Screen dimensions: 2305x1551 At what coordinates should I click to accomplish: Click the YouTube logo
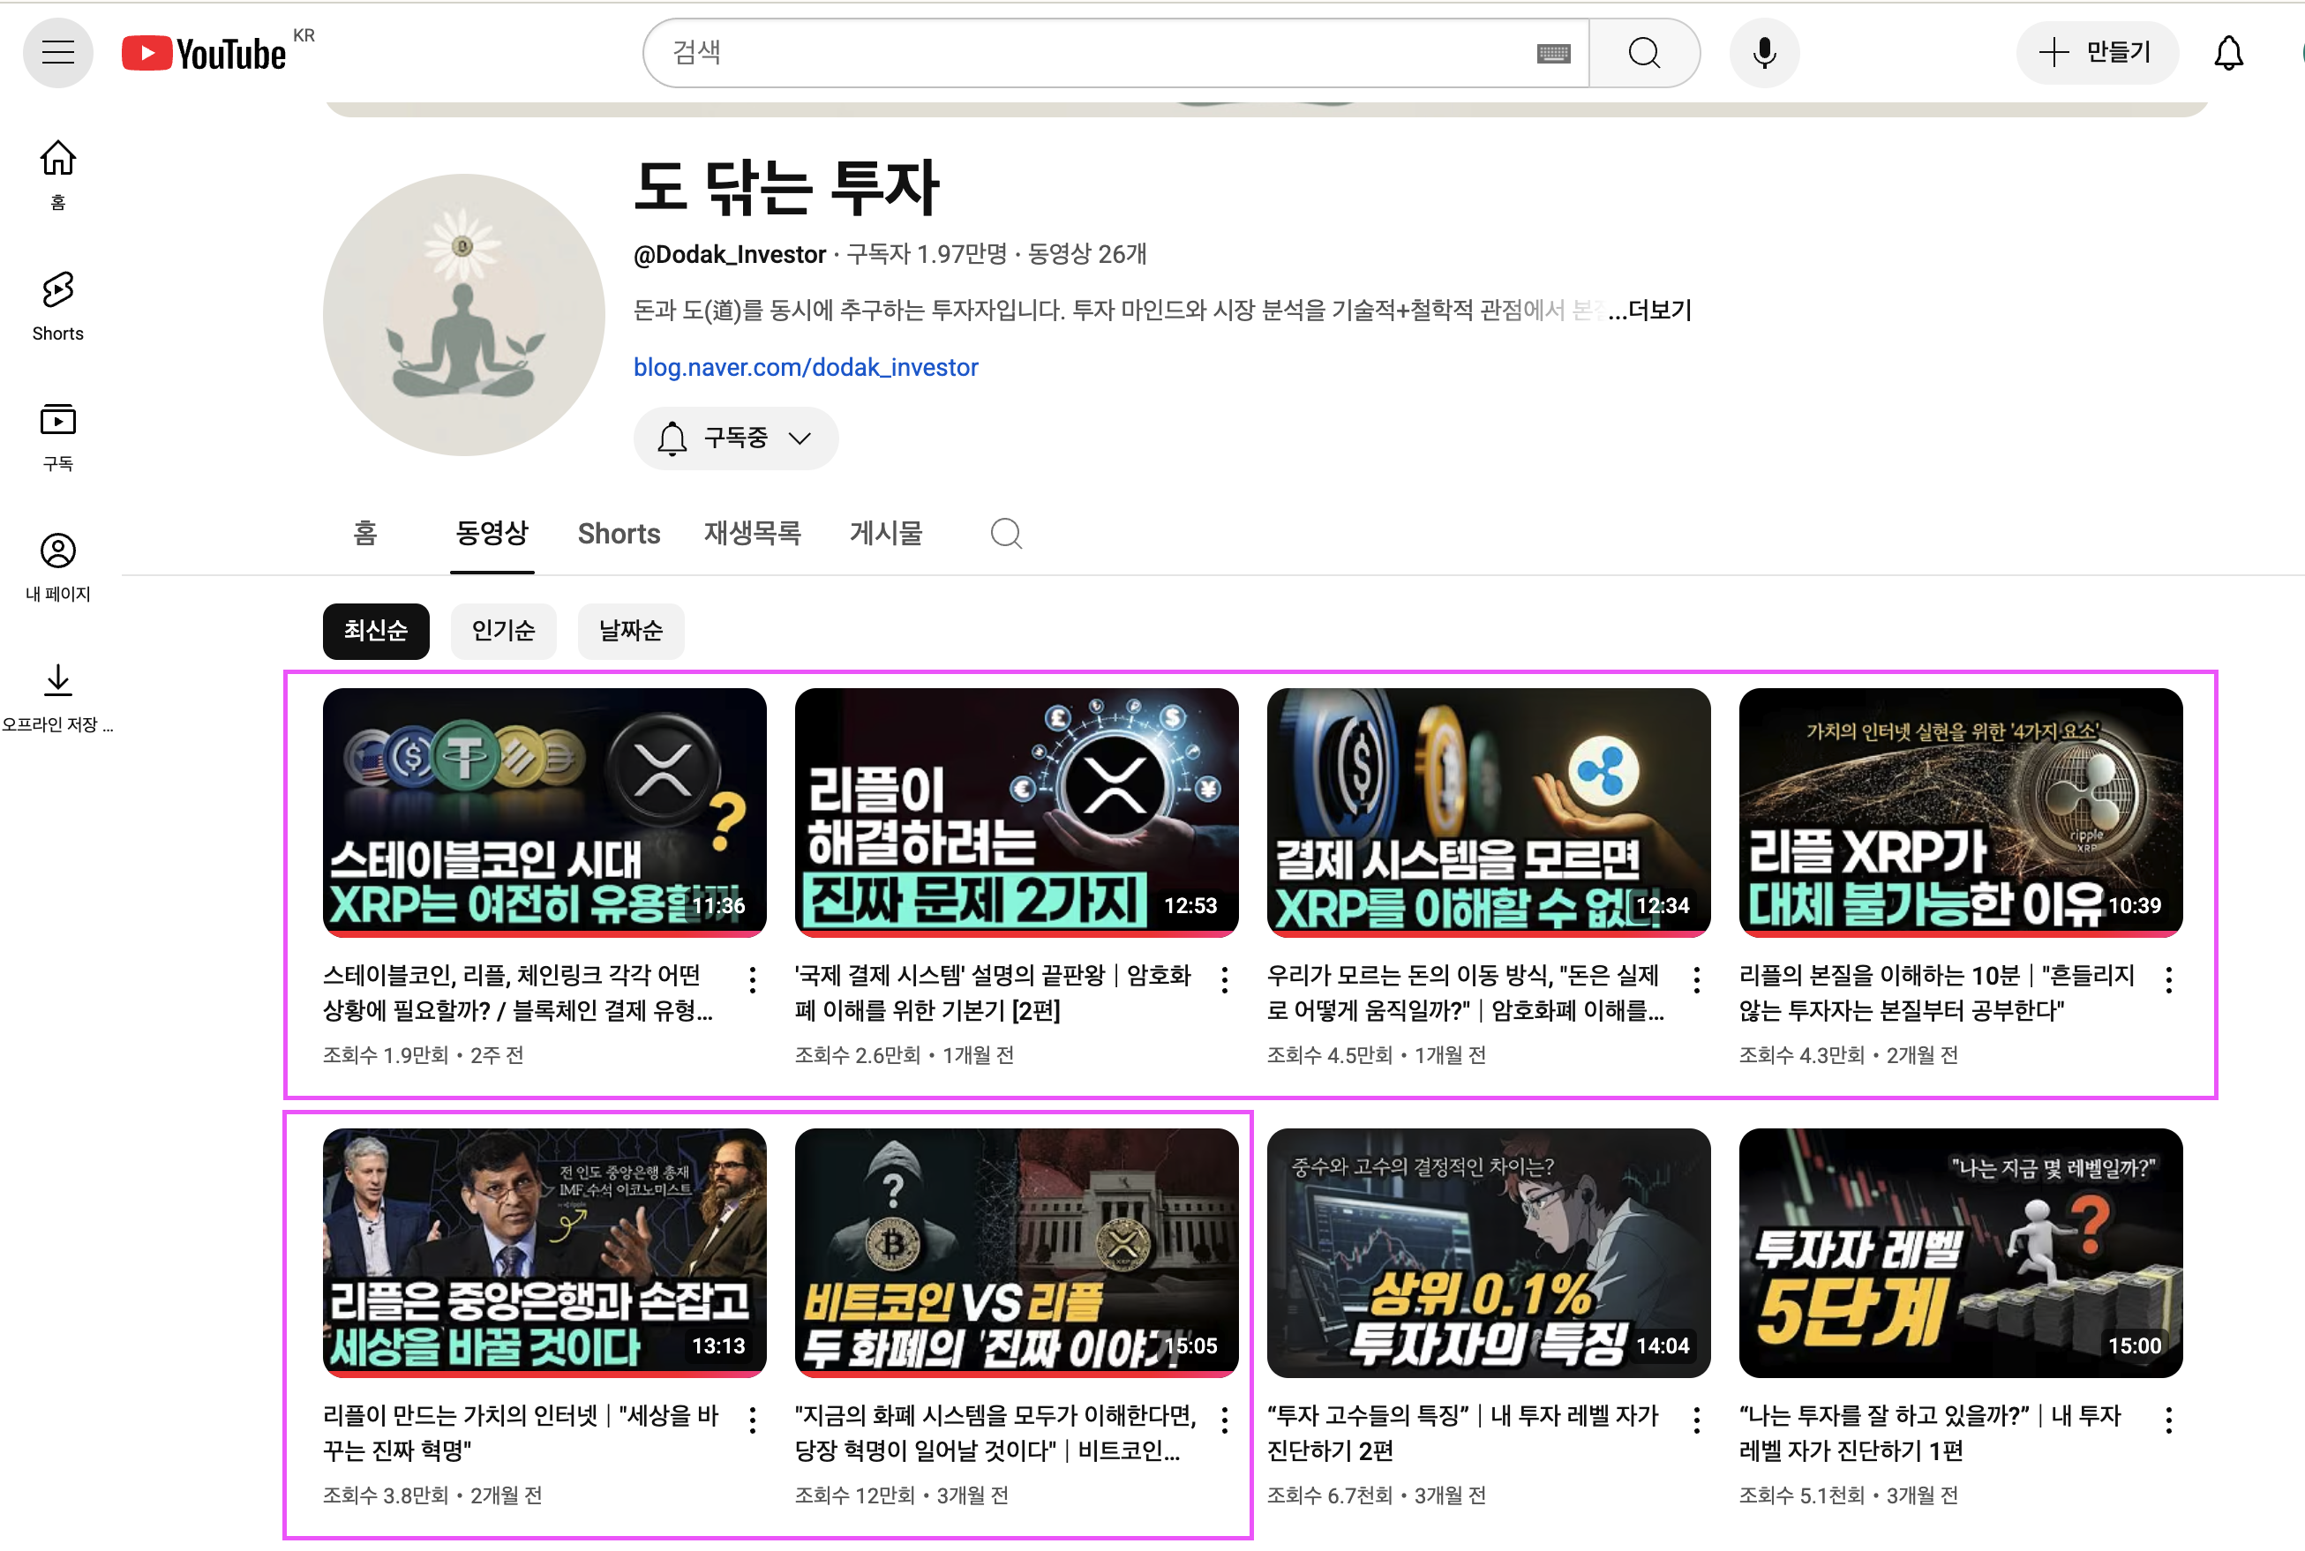tap(205, 54)
